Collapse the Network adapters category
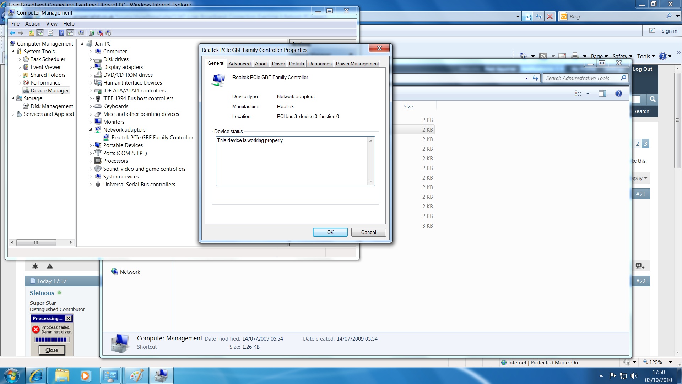This screenshot has width=682, height=384. point(90,130)
